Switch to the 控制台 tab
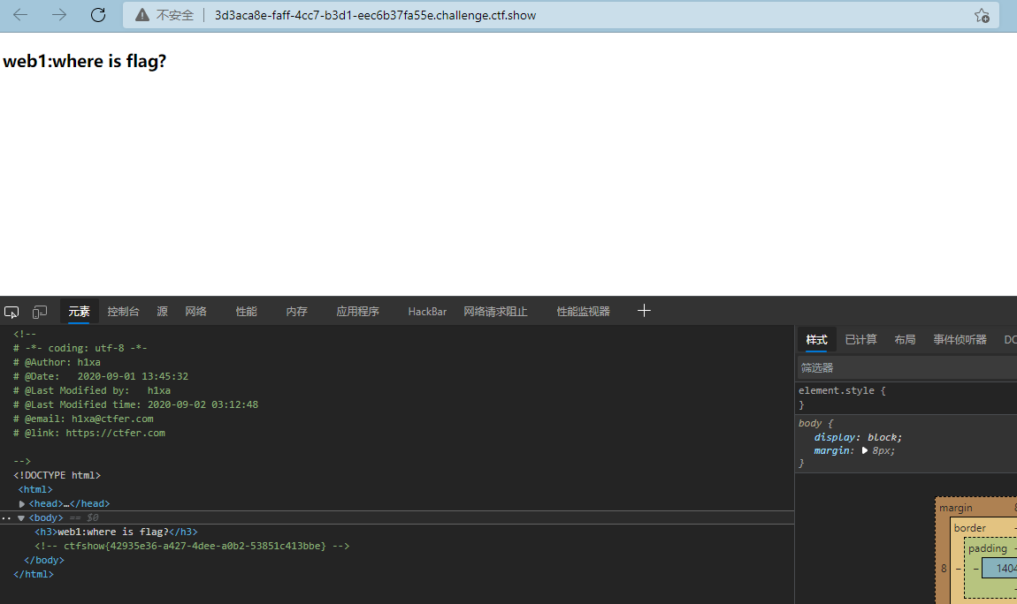Screen dimensions: 1017x604 (x=123, y=312)
